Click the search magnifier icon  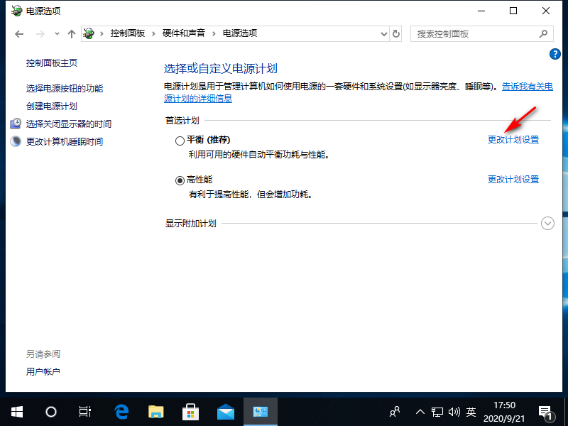[x=544, y=33]
